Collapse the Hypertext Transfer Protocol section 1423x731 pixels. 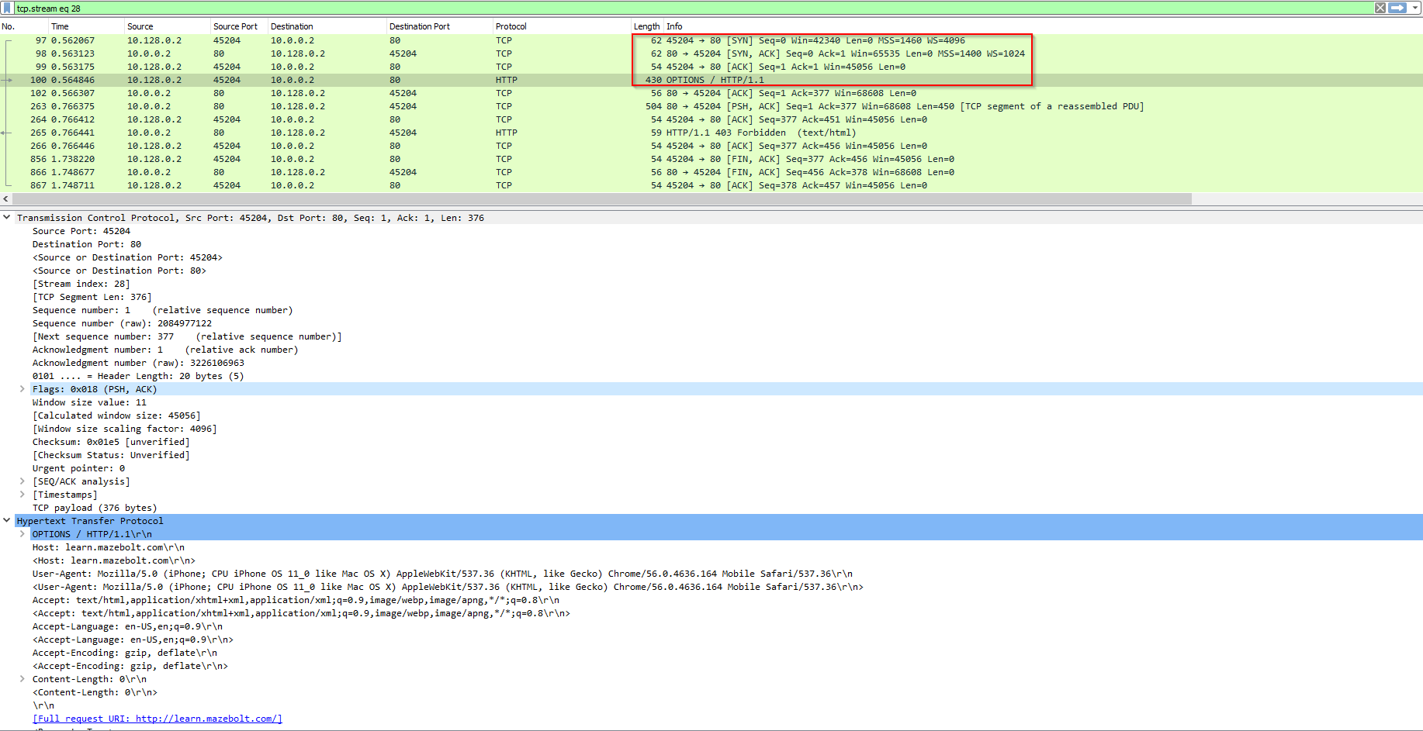[x=7, y=520]
